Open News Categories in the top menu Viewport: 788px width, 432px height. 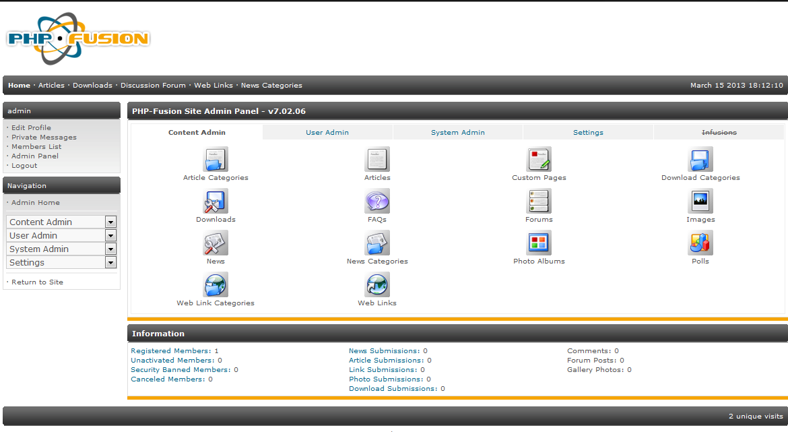(x=271, y=86)
